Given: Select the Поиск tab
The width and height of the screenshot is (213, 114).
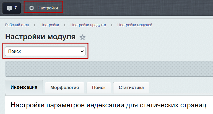Looking at the screenshot, I should point(99,87).
